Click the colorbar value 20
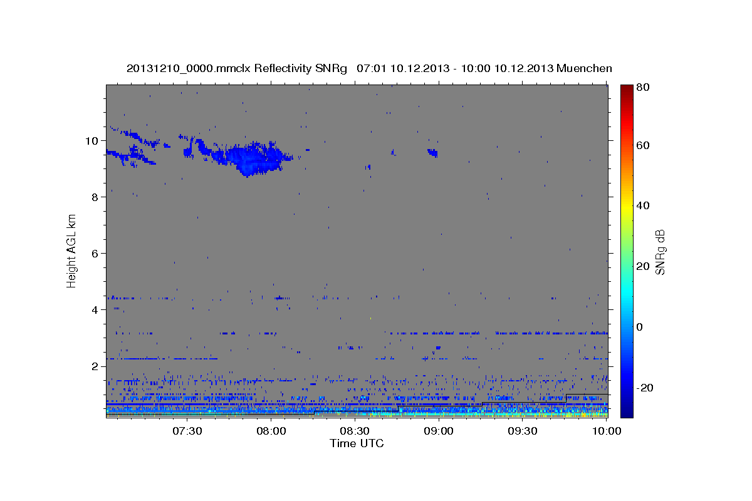 642,266
